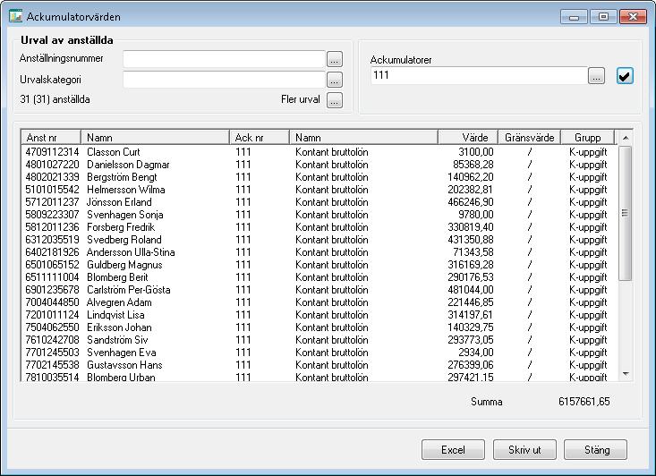
Task: Click the value 2934,00
Action: 476,353
